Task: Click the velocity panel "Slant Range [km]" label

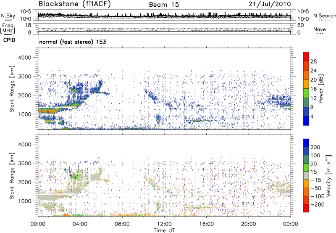Action: click(12, 176)
